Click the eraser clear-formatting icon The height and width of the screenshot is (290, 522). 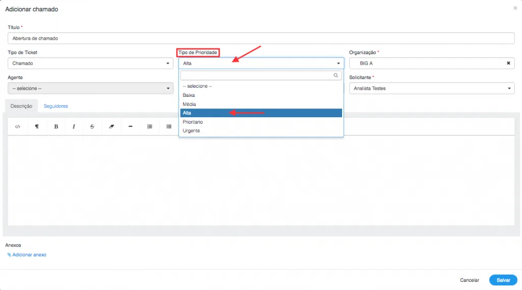112,126
